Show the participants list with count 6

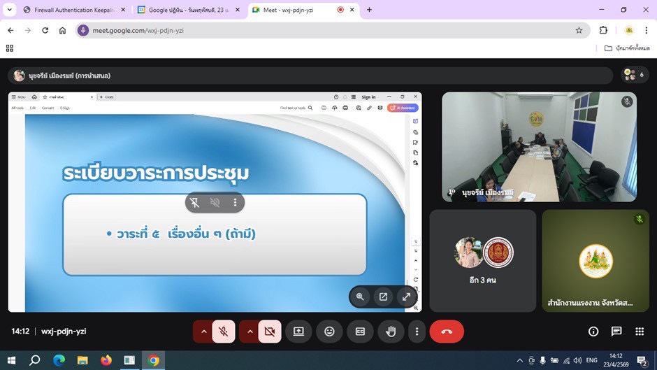click(634, 75)
